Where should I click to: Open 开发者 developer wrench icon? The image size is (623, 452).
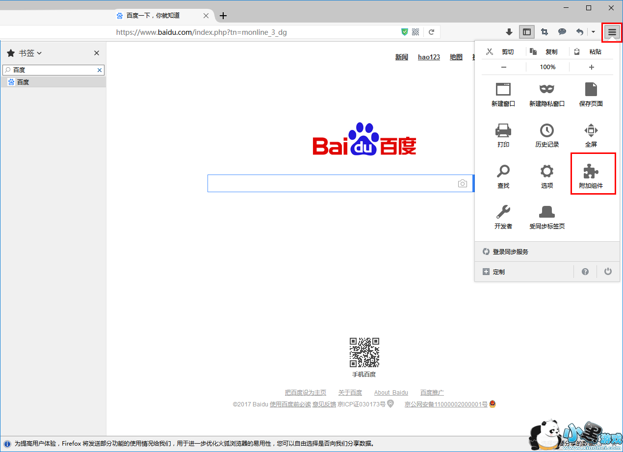503,217
